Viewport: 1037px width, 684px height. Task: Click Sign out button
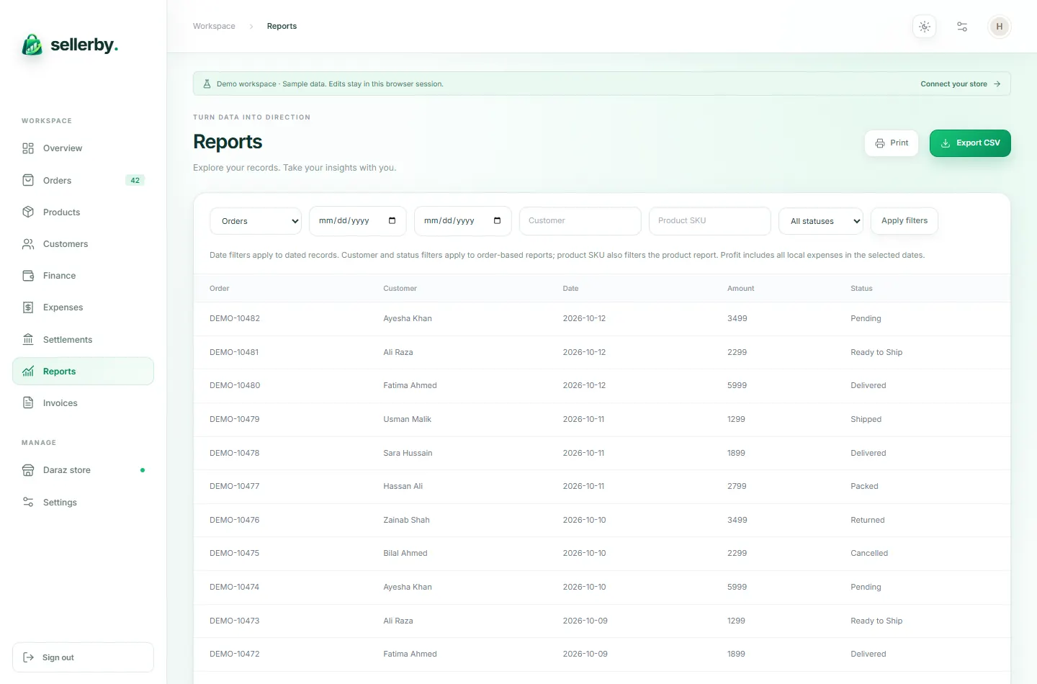click(x=83, y=657)
